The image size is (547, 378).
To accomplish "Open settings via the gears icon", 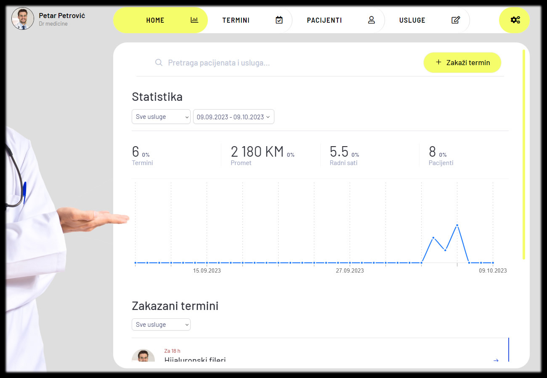I will click(515, 20).
